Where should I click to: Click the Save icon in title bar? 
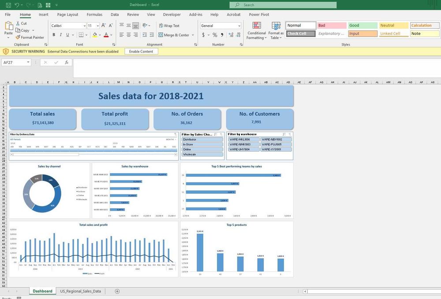point(8,5)
